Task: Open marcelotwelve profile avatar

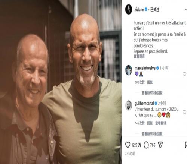Action: [129, 70]
